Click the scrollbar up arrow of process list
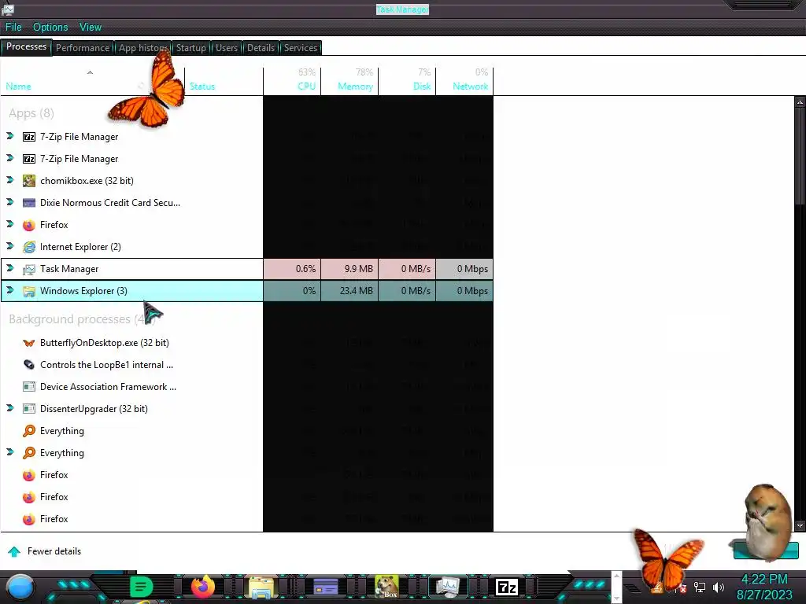Image resolution: width=806 pixels, height=604 pixels. 800,101
